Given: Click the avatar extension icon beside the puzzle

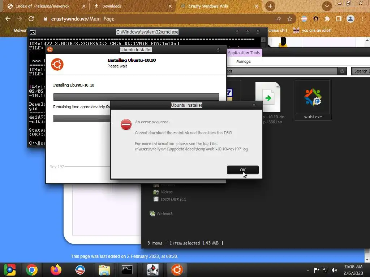Looking at the screenshot, I should click(x=316, y=19).
